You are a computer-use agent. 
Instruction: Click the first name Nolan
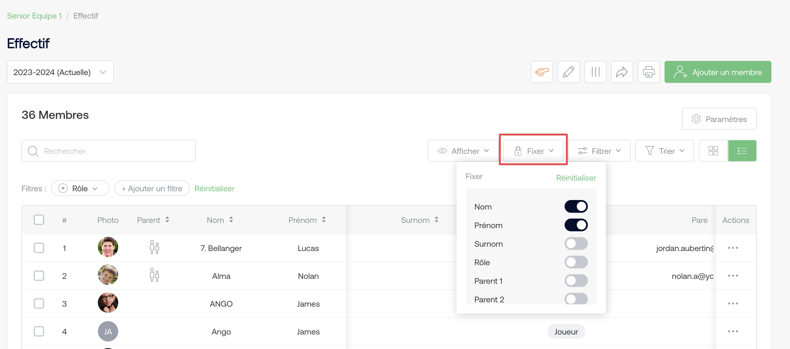tap(308, 276)
